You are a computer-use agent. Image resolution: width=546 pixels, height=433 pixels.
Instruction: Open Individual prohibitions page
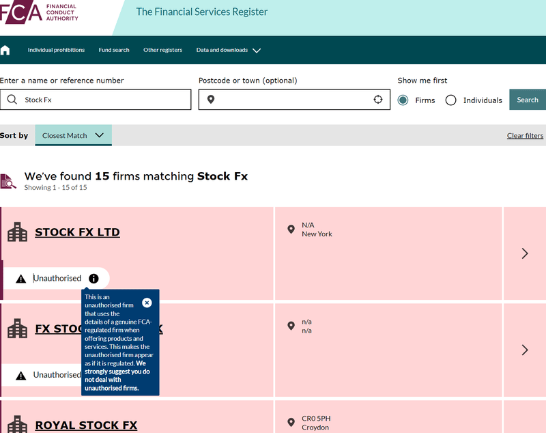[x=56, y=50]
